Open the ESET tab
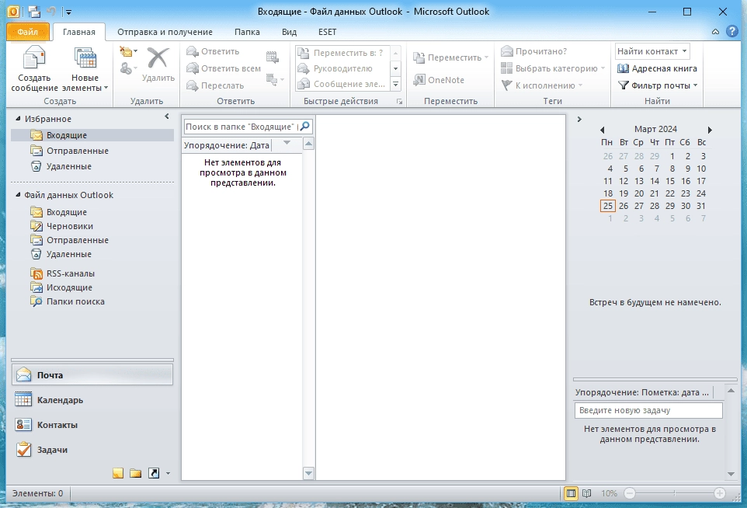The height and width of the screenshot is (508, 747). pos(327,32)
